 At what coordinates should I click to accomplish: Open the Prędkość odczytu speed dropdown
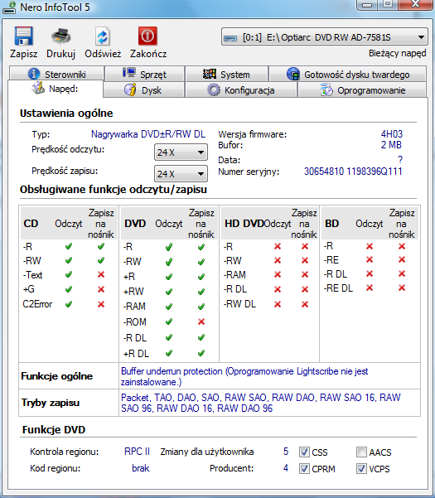(181, 152)
